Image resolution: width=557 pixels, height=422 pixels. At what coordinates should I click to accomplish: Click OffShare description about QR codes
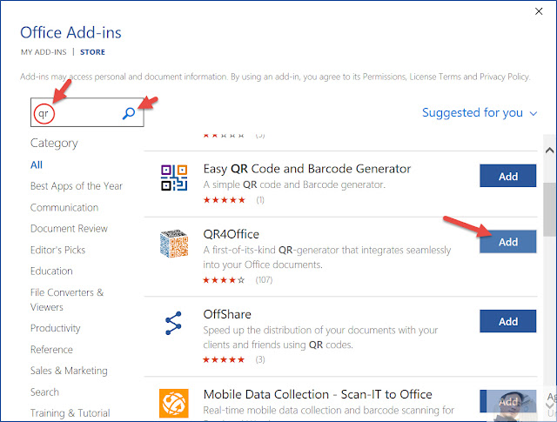320,338
